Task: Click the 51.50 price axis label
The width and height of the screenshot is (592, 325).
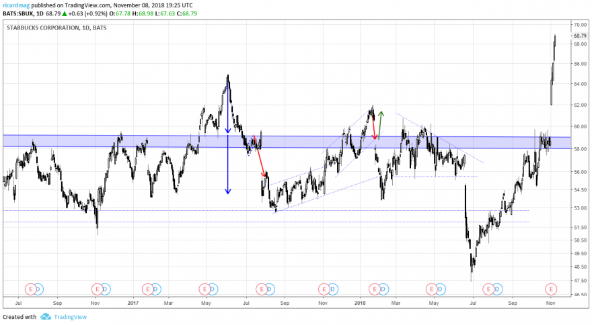Action: pos(581,228)
